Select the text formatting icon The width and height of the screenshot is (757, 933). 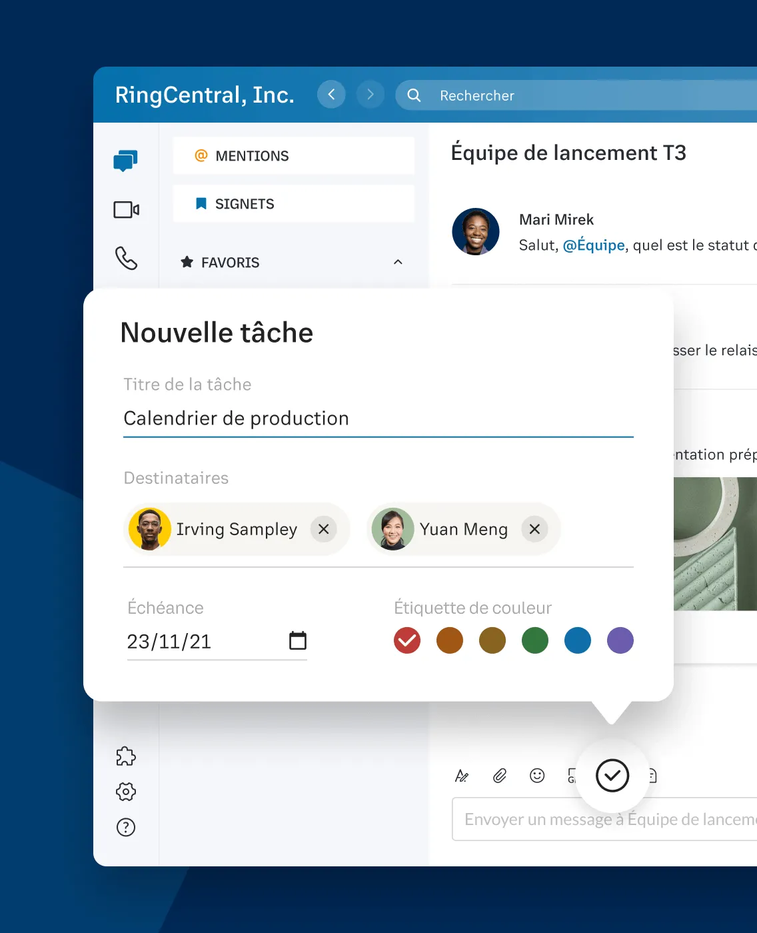(x=461, y=776)
